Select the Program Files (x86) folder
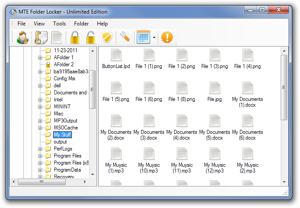 coord(71,163)
